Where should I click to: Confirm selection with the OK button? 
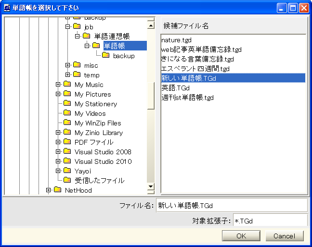pos(241,236)
